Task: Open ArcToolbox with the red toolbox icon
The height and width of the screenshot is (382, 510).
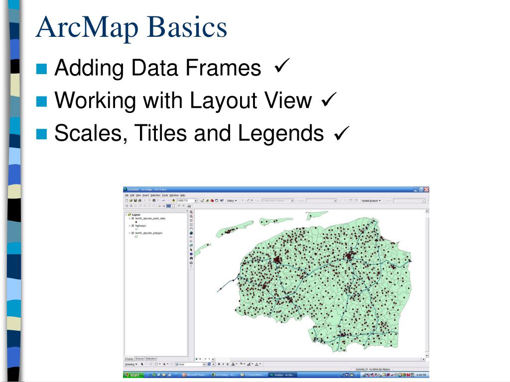Action: click(212, 200)
